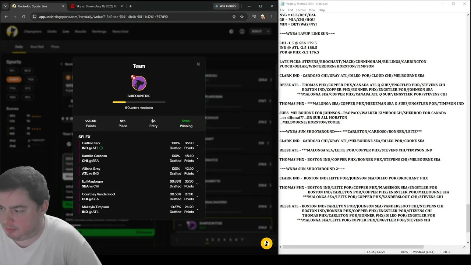Close the Team popup with the X

198,64
